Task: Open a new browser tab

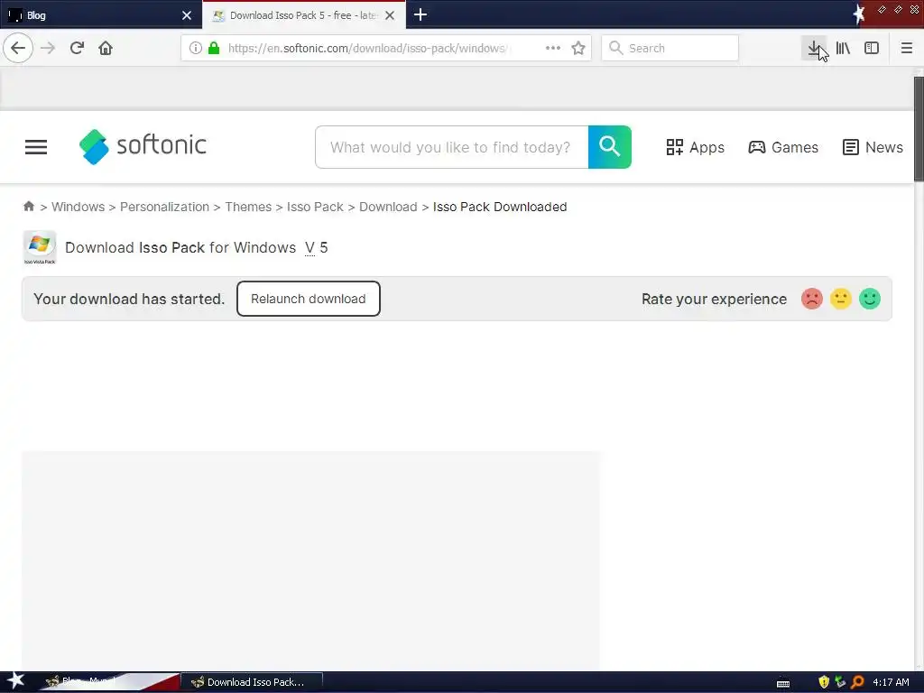Action: click(x=420, y=14)
